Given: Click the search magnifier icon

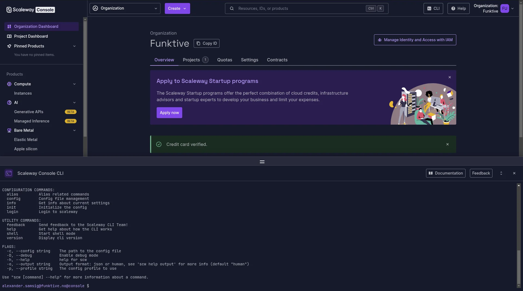Looking at the screenshot, I should pyautogui.click(x=232, y=8).
